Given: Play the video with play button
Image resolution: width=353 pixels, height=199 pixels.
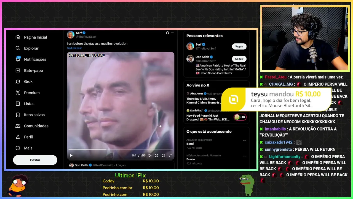Looking at the screenshot, I should (x=71, y=156).
